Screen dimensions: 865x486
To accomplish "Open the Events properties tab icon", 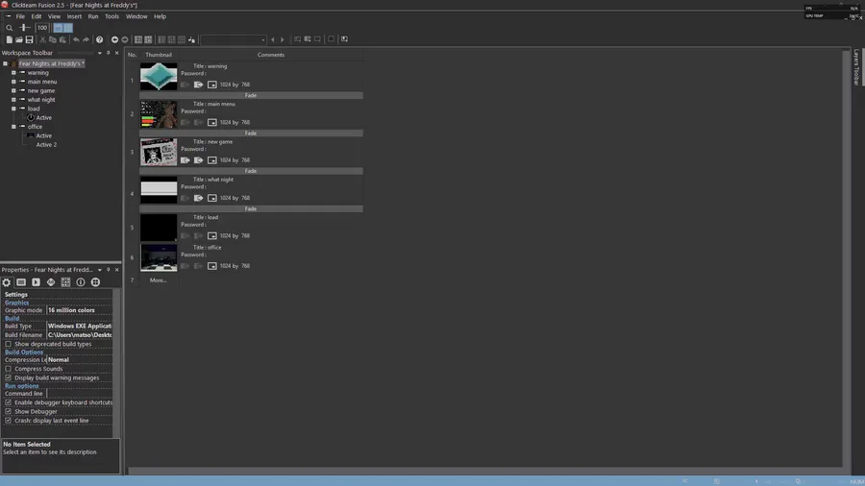I will (x=65, y=282).
